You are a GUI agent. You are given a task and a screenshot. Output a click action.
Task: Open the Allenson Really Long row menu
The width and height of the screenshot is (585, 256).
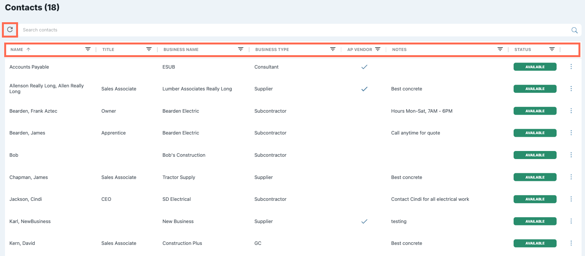[x=571, y=89]
